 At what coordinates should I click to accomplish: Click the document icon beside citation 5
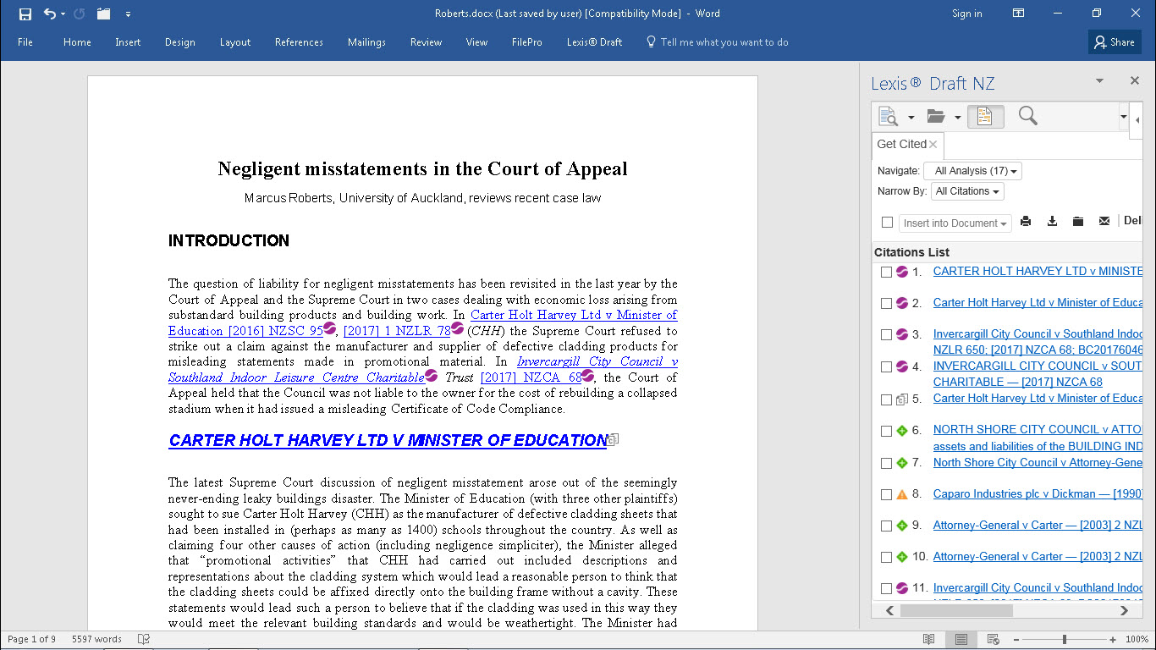click(902, 399)
